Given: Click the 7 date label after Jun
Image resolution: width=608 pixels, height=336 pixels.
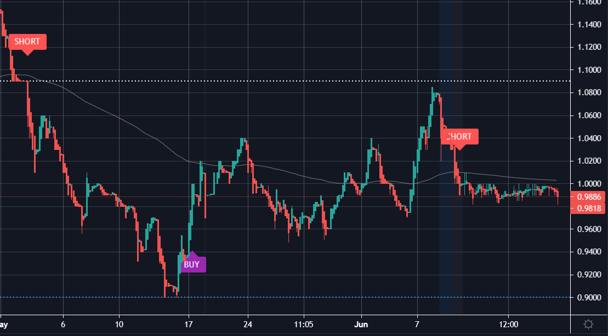Looking at the screenshot, I should click(417, 323).
